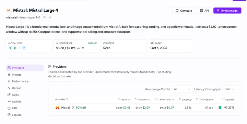Click the 67 tps throughput value

(209, 108)
